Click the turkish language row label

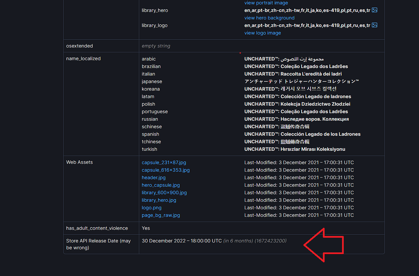pos(149,149)
